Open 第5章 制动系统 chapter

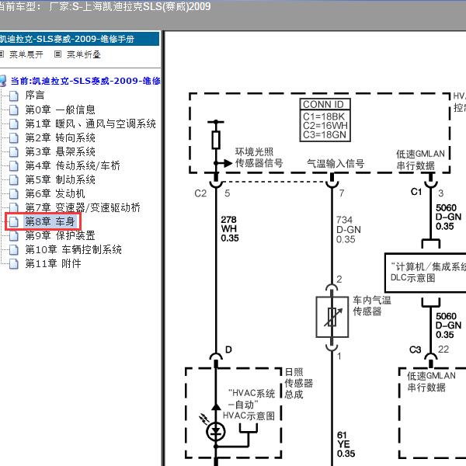click(x=60, y=179)
